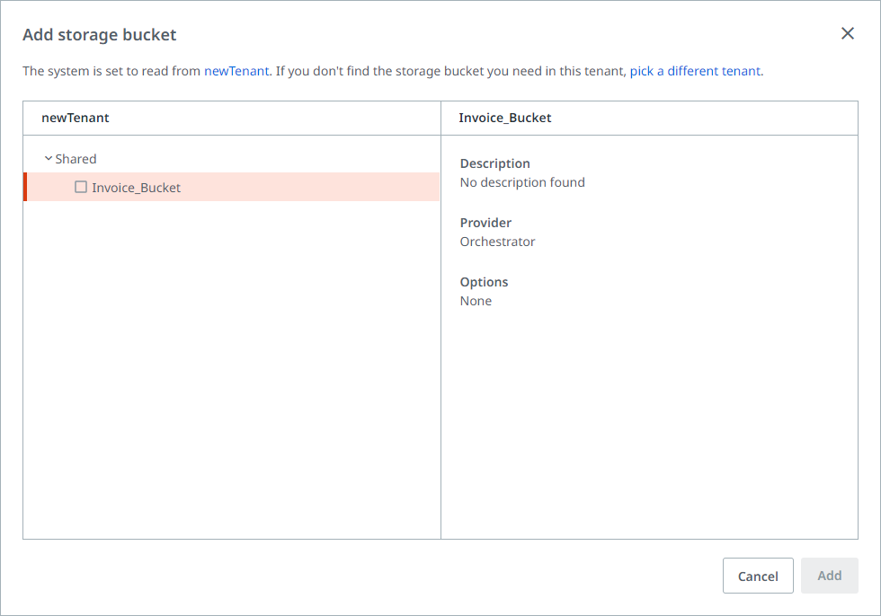Tick the checkbox beside Invoice_Bucket
The height and width of the screenshot is (616, 881).
(81, 187)
